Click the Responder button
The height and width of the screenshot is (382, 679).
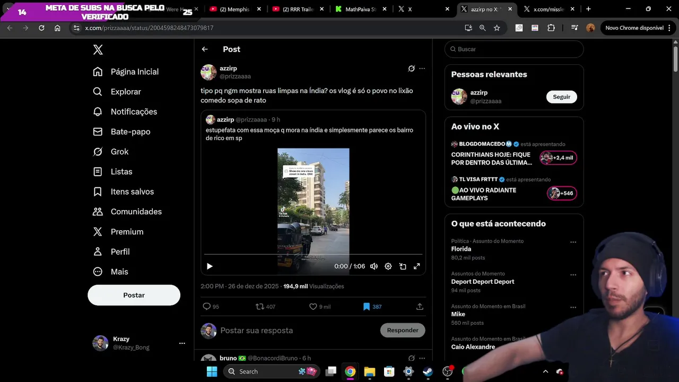[403, 330]
